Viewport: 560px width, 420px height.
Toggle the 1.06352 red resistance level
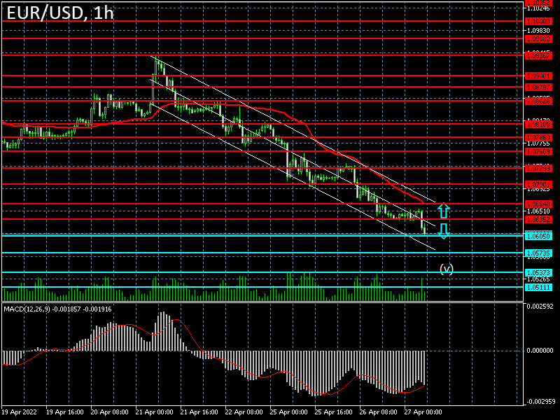click(x=538, y=219)
